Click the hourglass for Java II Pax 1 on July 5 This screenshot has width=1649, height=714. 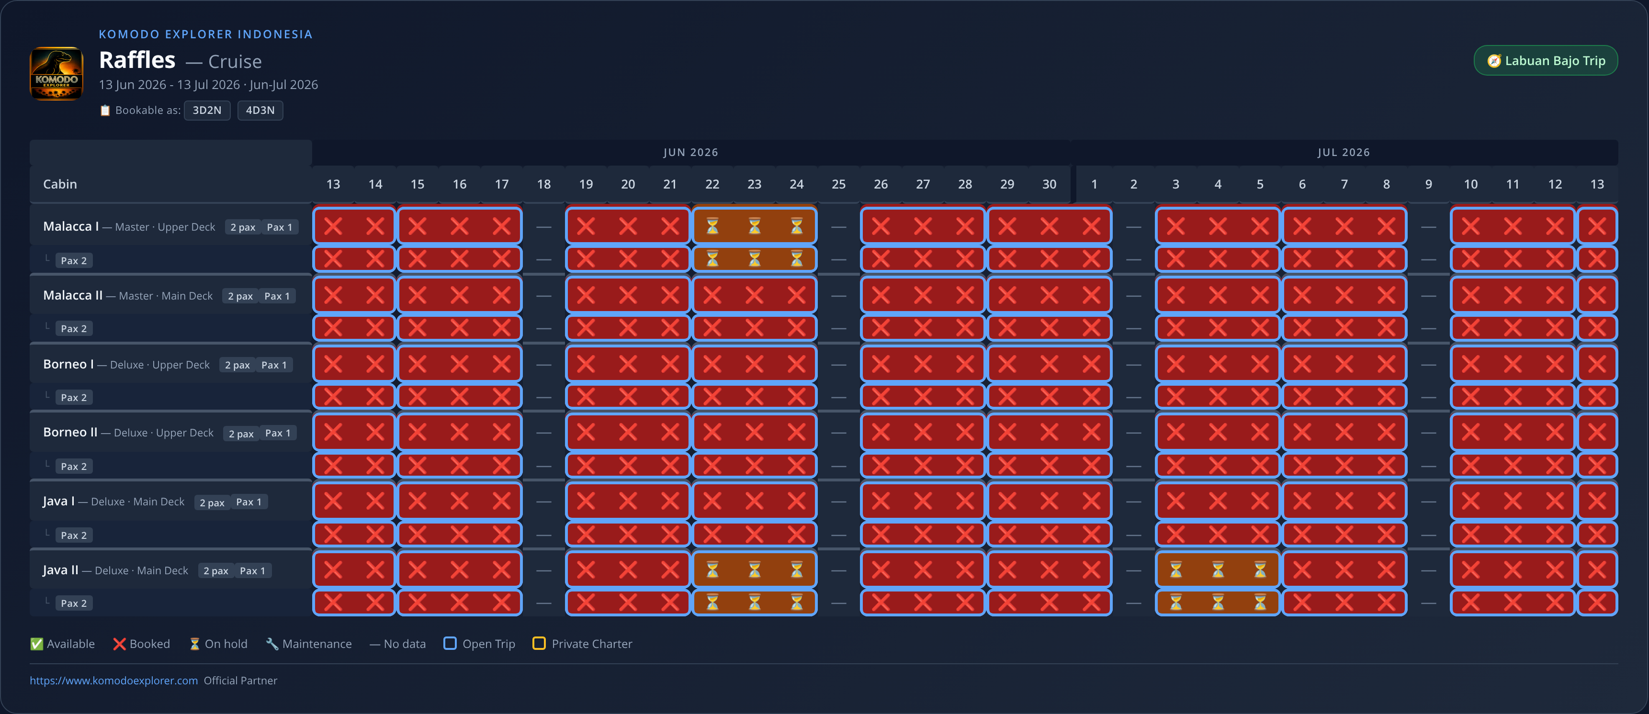tap(1260, 569)
